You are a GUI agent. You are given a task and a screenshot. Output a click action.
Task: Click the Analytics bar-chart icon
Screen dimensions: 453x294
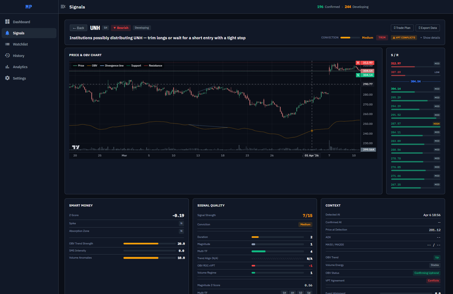pos(7,67)
